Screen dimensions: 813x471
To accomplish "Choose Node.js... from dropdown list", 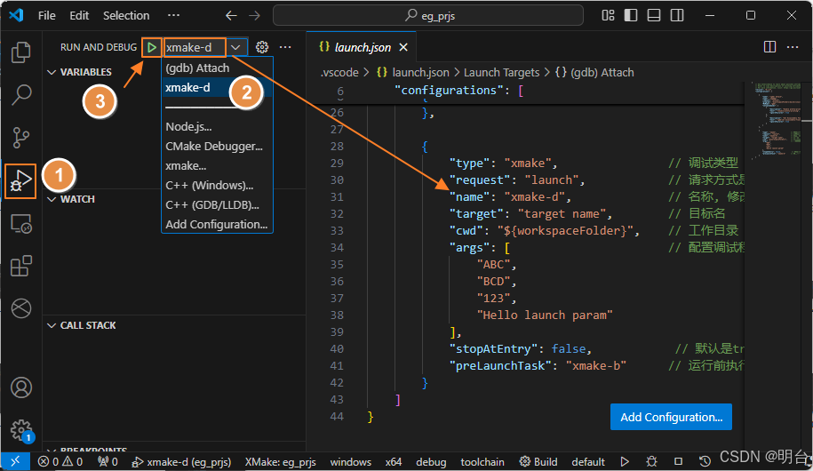I will 218,126.
